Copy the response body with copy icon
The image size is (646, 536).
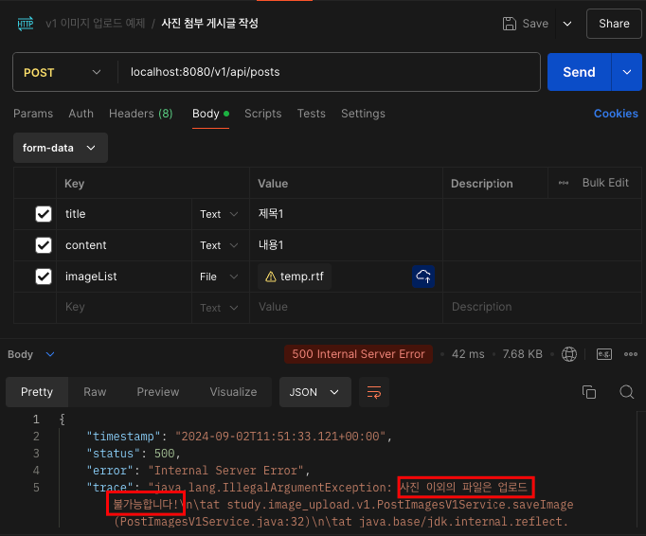click(589, 392)
